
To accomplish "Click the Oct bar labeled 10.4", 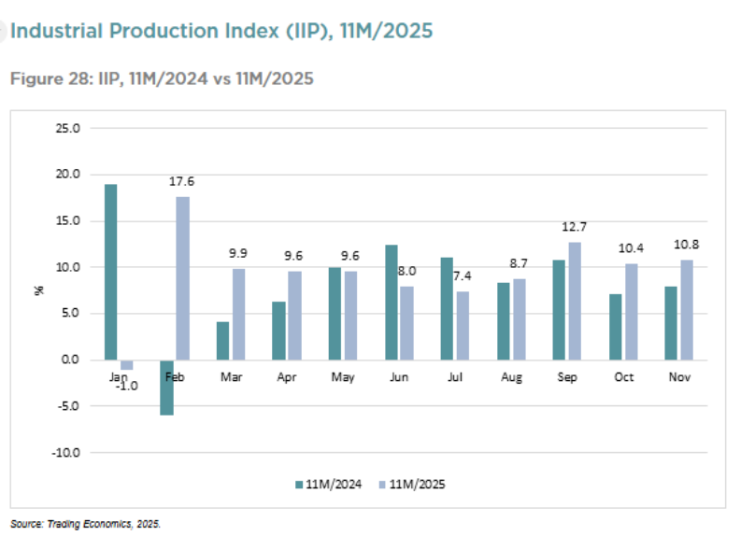I will point(631,311).
